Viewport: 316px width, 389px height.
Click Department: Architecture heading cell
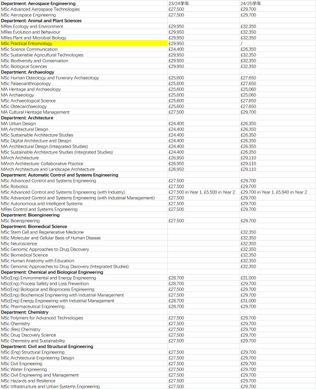pyautogui.click(x=84, y=118)
